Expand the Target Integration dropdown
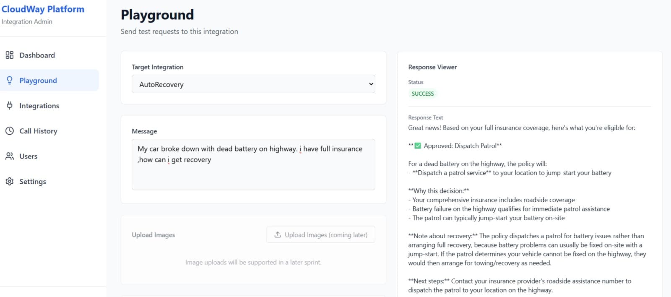This screenshot has width=671, height=297. 253,84
